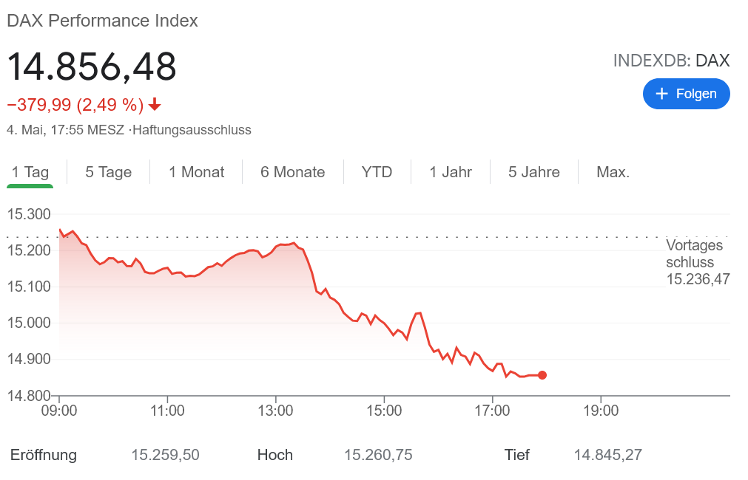Select the 5 Jahre tab
Screen dimensions: 748x480
pos(533,172)
